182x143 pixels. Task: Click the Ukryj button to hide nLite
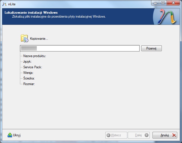pos(14,135)
